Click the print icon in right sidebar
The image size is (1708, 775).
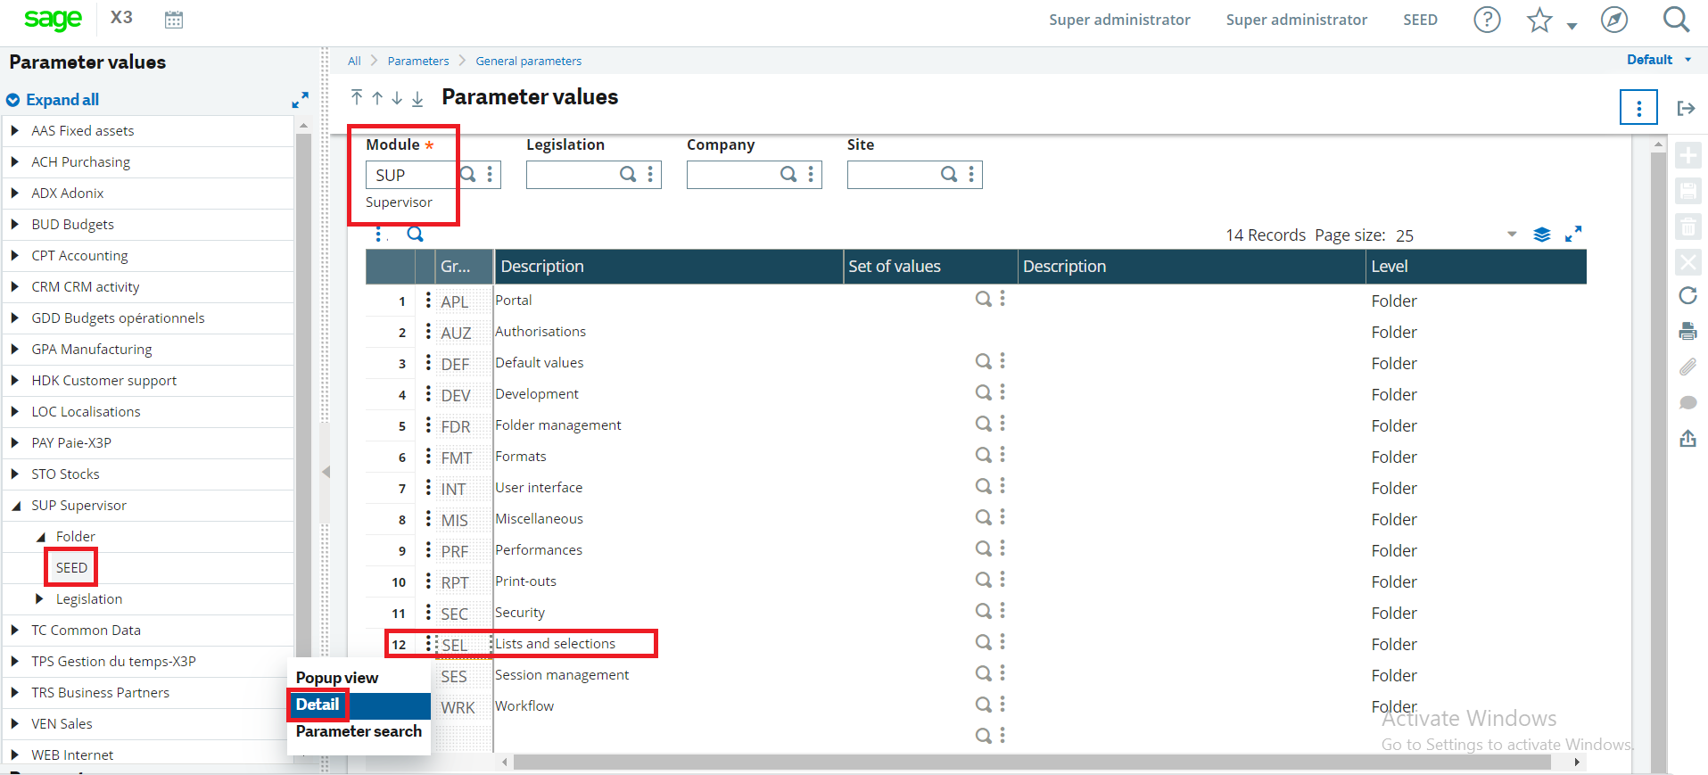[1687, 331]
